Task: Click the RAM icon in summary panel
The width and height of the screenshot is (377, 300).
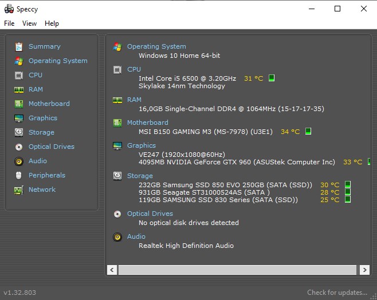Action: [x=117, y=100]
